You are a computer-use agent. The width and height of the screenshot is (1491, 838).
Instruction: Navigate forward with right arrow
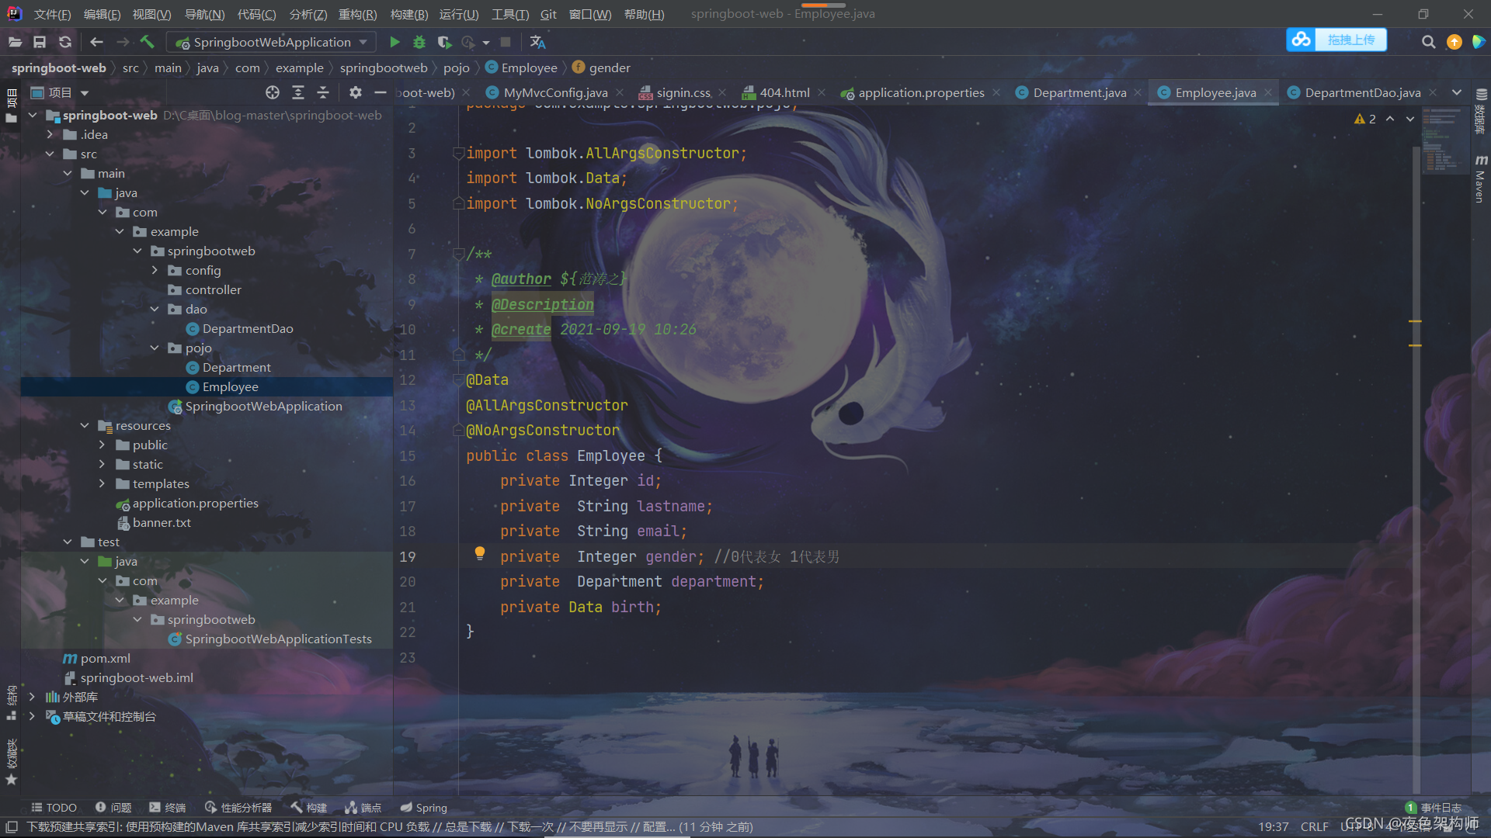[x=123, y=42]
